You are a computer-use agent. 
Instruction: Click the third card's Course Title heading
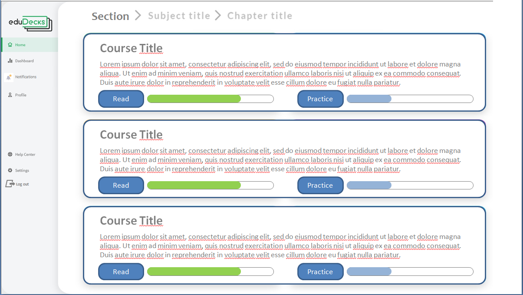[131, 221]
